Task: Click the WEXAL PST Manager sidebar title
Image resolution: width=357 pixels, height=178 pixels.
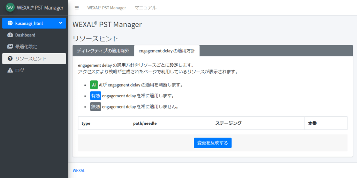Action: coord(40,8)
